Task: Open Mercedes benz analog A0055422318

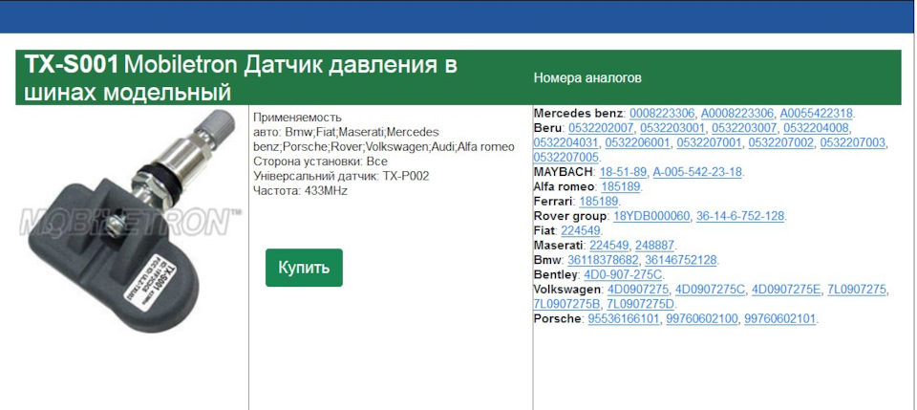Action: [x=817, y=114]
